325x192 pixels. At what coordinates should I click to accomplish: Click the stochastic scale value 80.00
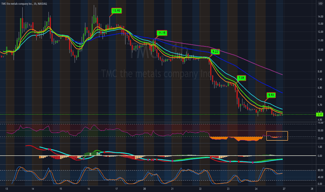tap(320, 170)
